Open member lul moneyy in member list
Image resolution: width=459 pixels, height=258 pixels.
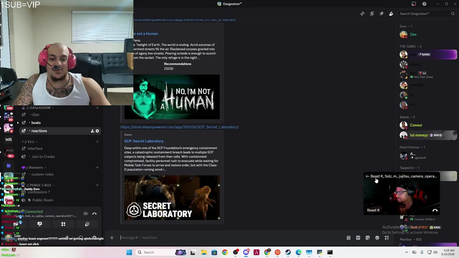(427, 135)
